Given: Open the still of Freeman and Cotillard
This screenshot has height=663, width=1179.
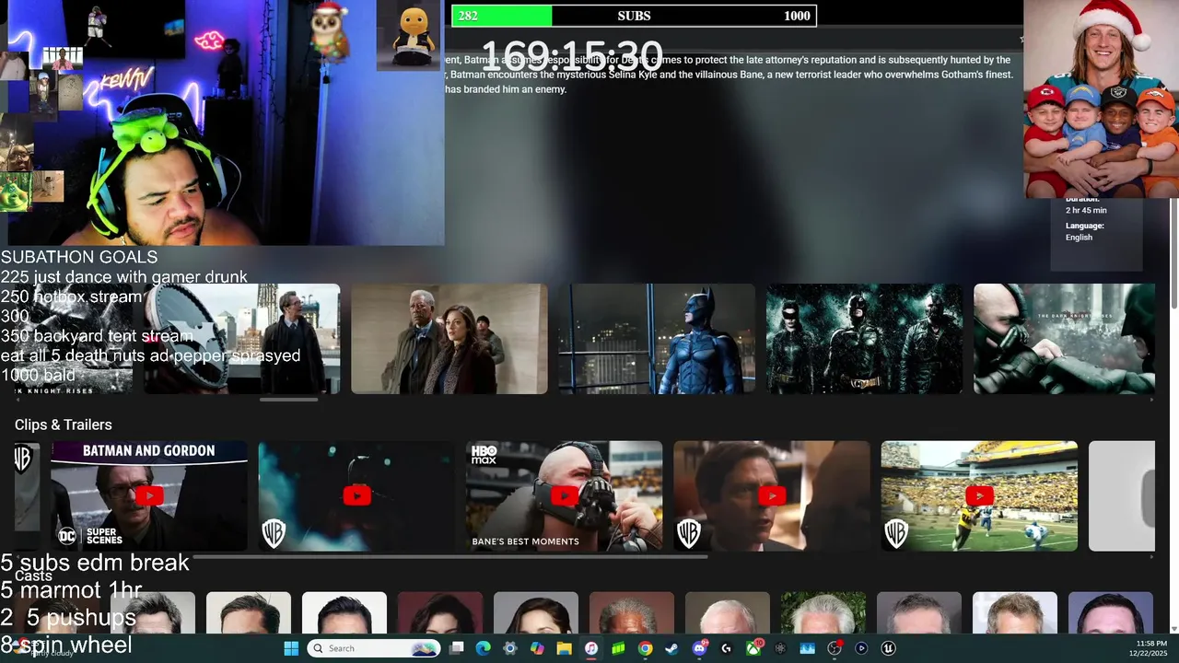Looking at the screenshot, I should pyautogui.click(x=449, y=339).
